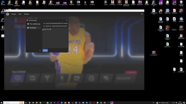
Task: Open the Plugins menu
Action: [x=14, y=14]
